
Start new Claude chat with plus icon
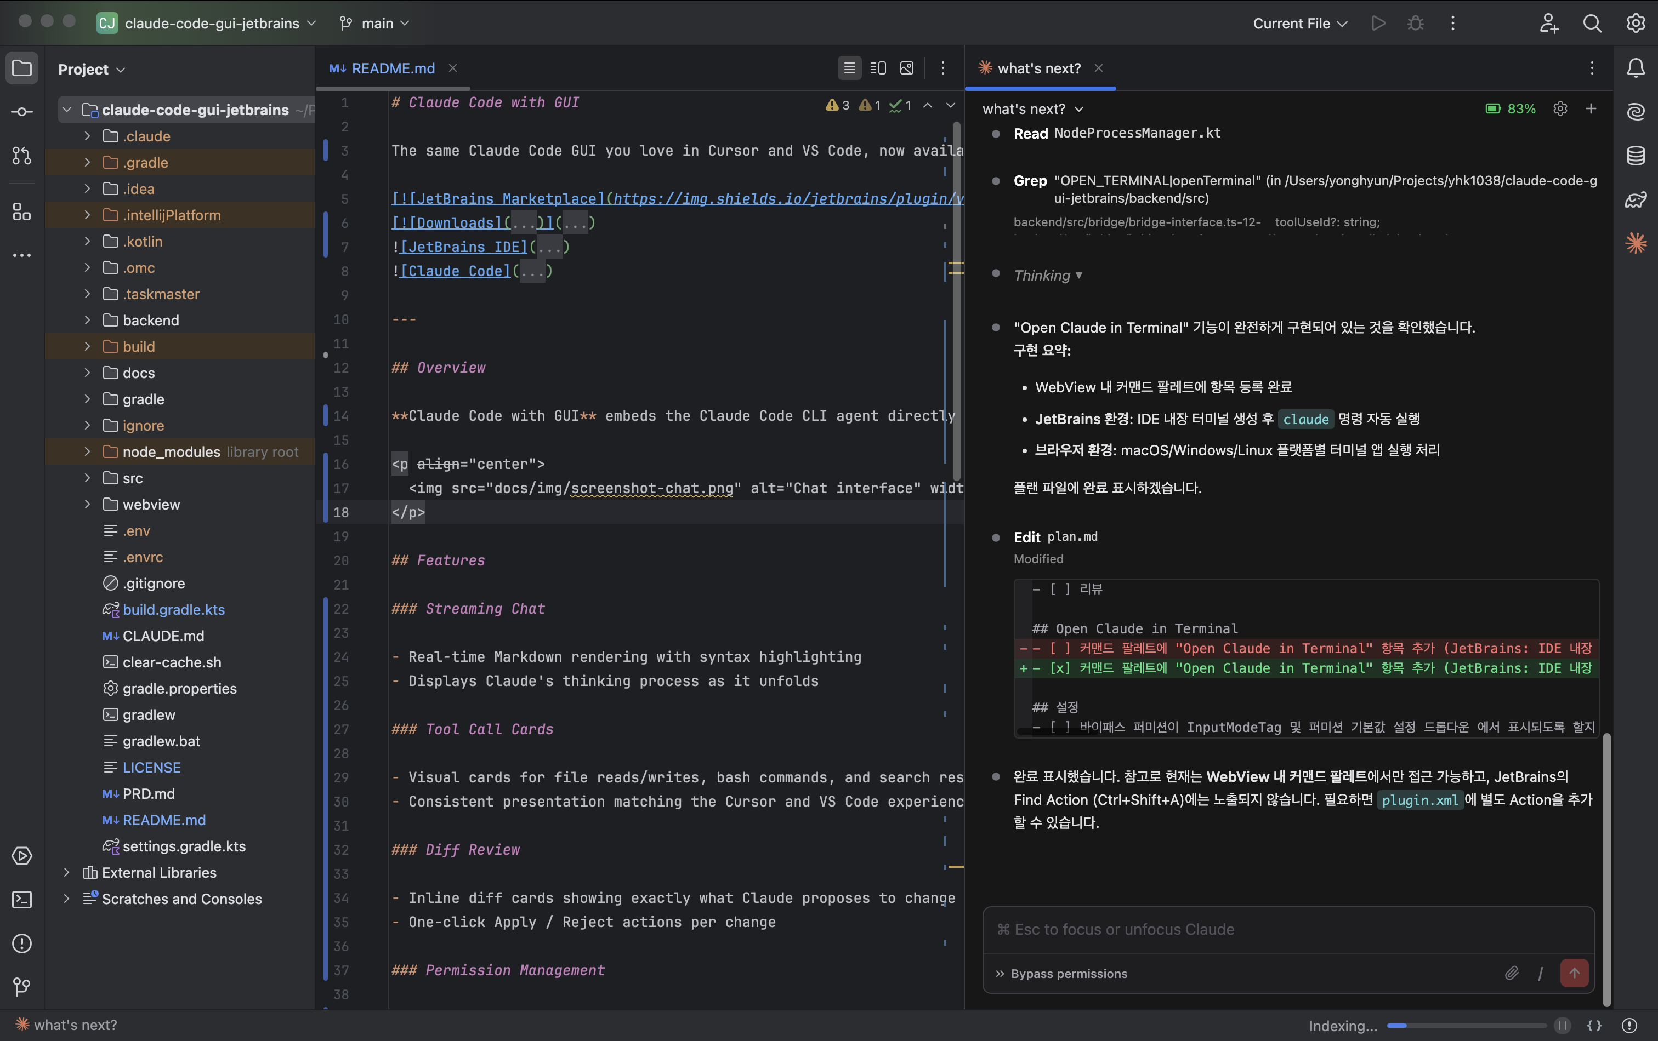1591,108
